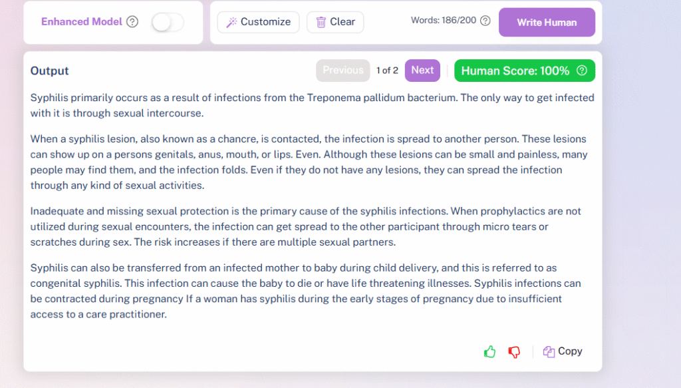Click the magic wand Customize icon
681x388 pixels.
coord(231,22)
